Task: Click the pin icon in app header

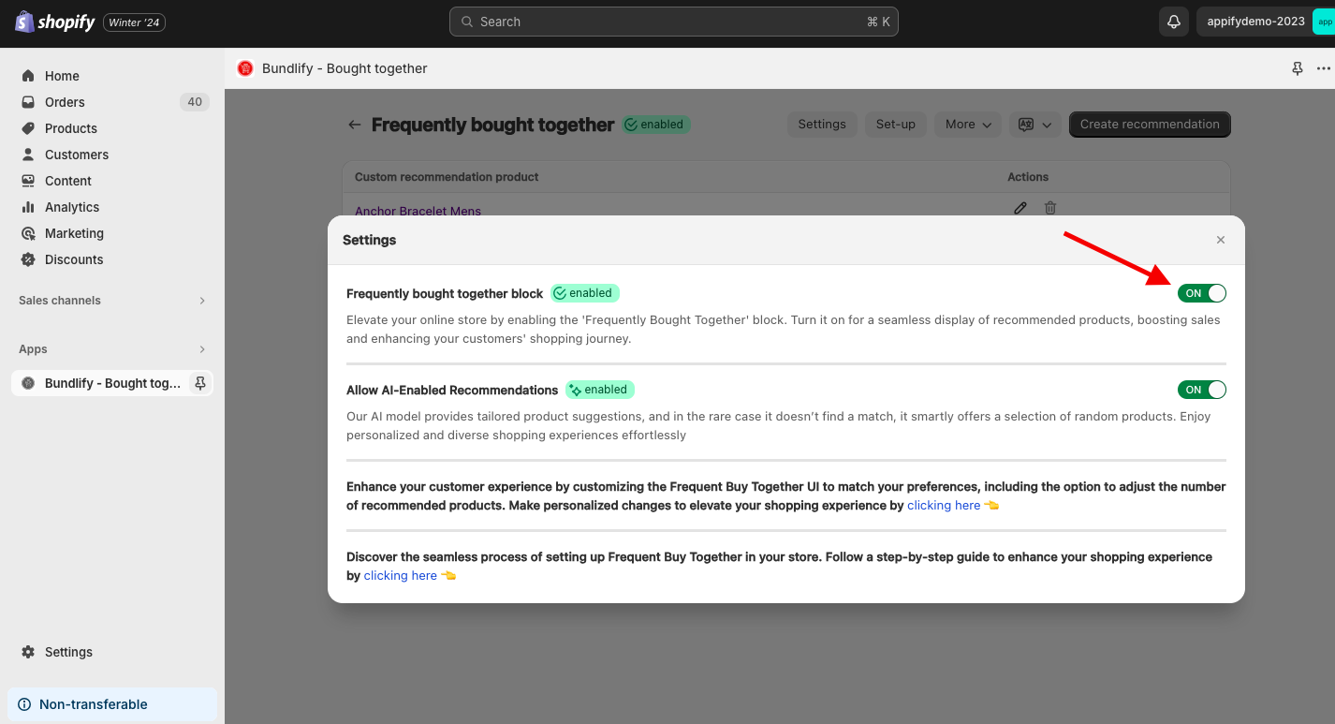Action: coord(1298,68)
